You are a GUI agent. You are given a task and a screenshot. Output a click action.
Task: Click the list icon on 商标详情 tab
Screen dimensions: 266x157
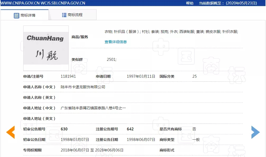(16, 15)
